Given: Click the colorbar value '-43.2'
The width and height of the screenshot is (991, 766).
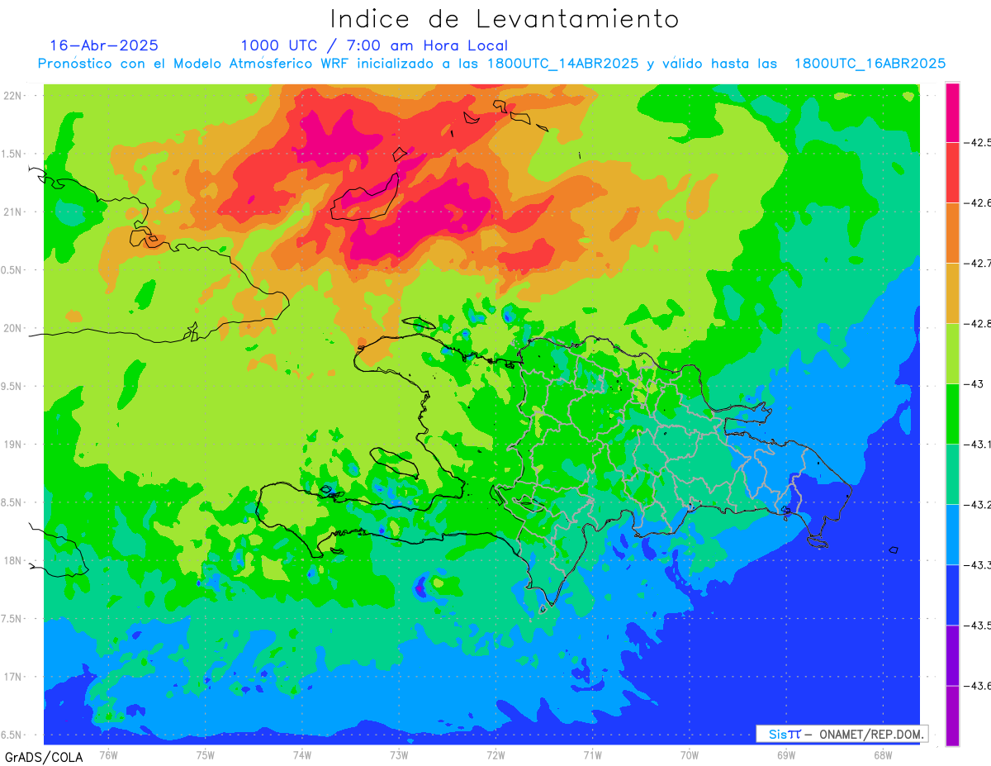Looking at the screenshot, I should 979,504.
